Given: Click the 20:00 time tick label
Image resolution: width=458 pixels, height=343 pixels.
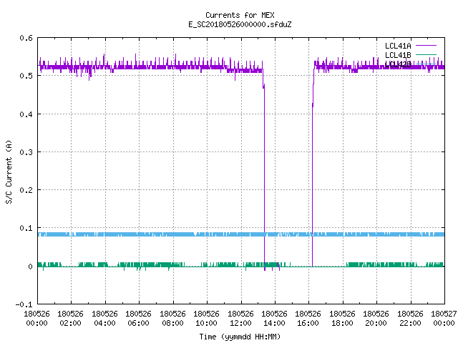Looking at the screenshot, I should [x=376, y=323].
